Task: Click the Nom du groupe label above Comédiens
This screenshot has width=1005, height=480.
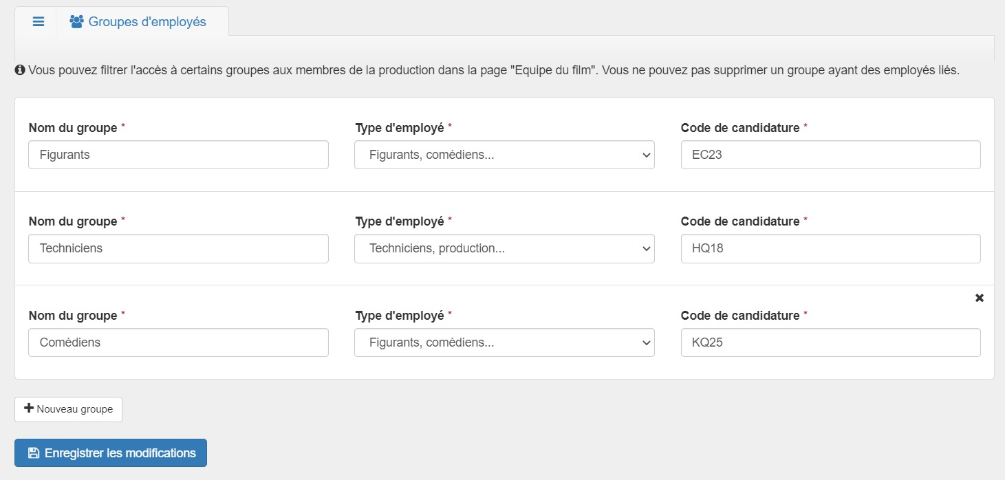Action: pos(73,316)
